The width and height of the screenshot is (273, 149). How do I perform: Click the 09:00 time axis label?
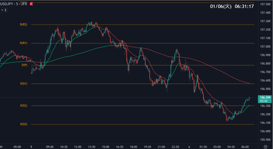50,147
